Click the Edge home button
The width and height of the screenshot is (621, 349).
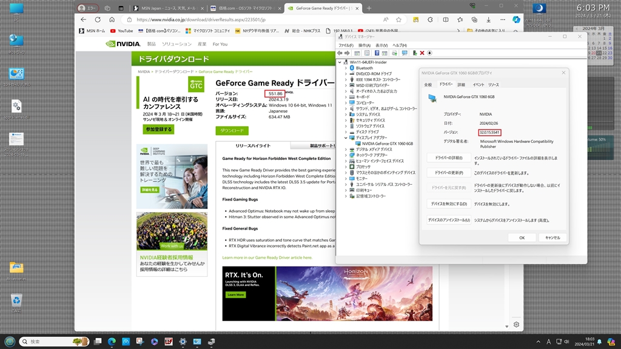(112, 19)
